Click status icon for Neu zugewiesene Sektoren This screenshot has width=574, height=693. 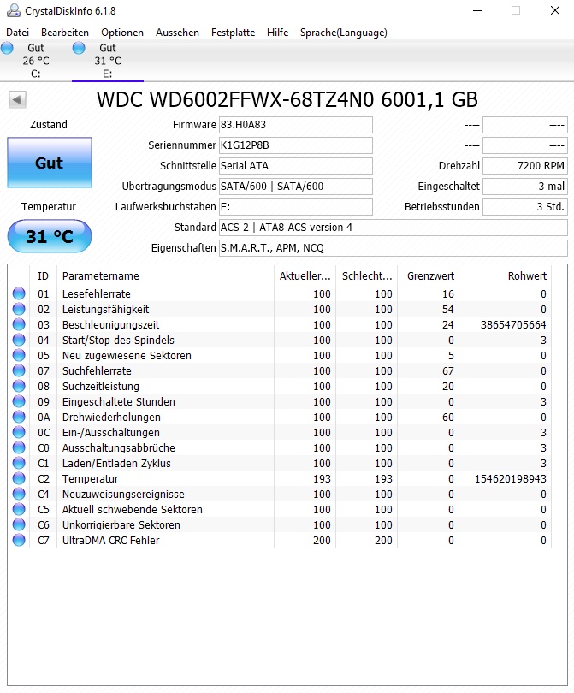19,355
